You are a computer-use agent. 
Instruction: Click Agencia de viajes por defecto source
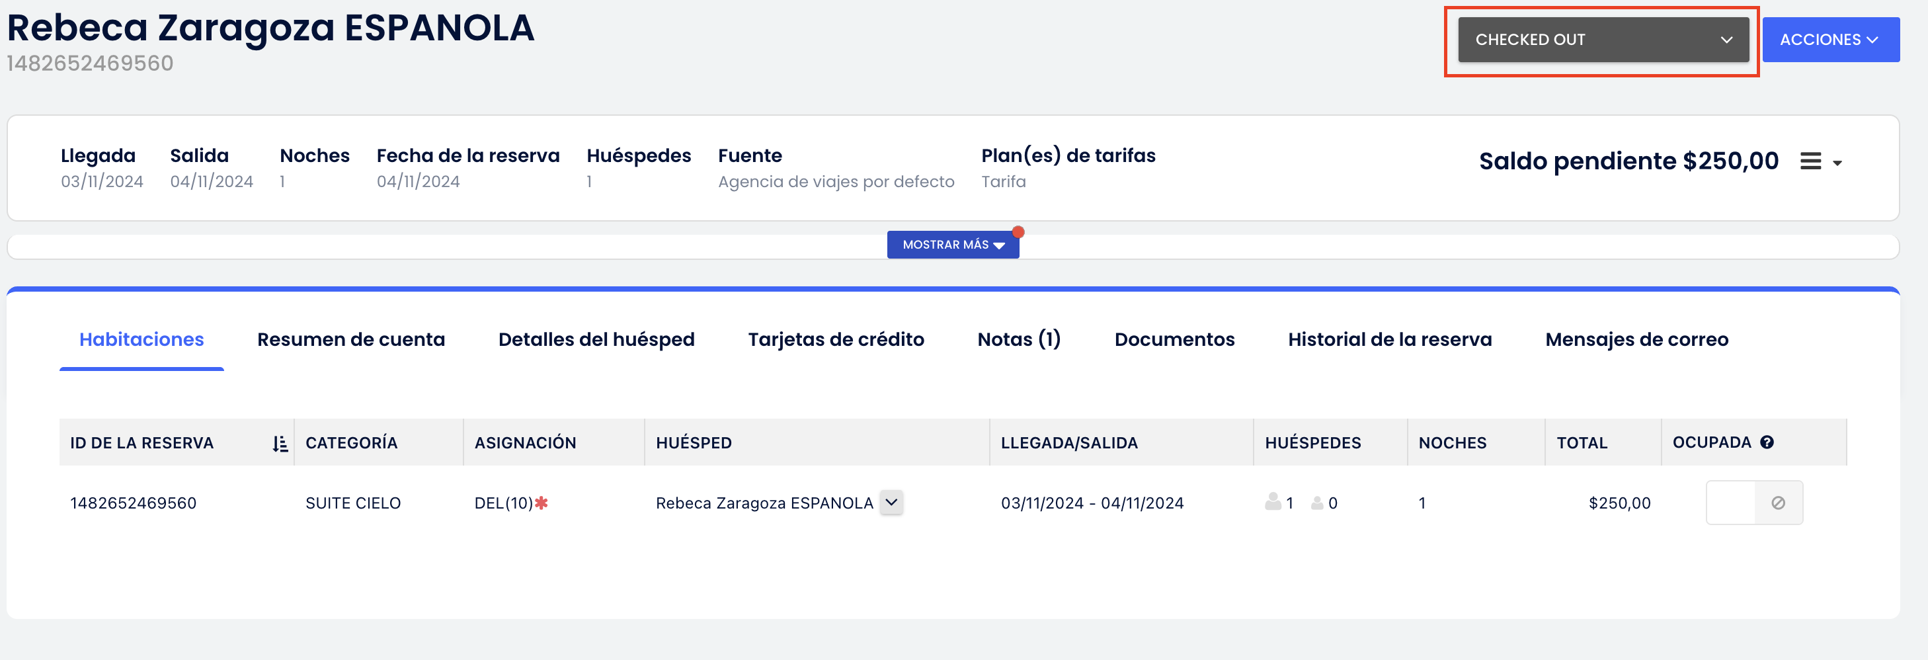coord(836,182)
